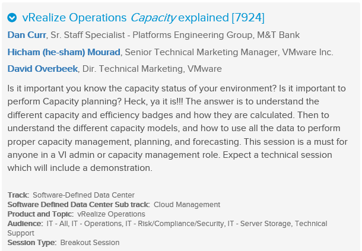The image size is (362, 251).
Task: Select the Breakout Session type value
Action: 90,243
